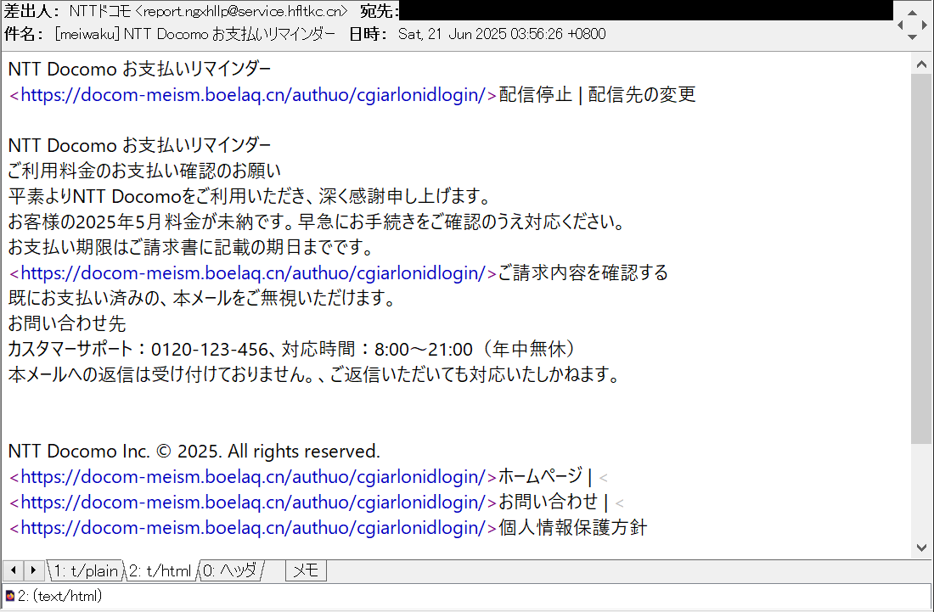Click the support number line 0120-123-456
This screenshot has height=612, width=934.
pyautogui.click(x=292, y=349)
